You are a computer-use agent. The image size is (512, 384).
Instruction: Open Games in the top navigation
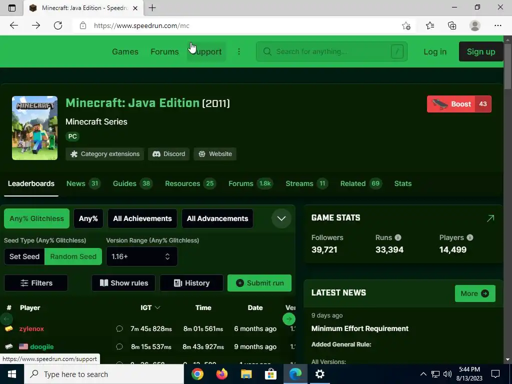click(125, 51)
